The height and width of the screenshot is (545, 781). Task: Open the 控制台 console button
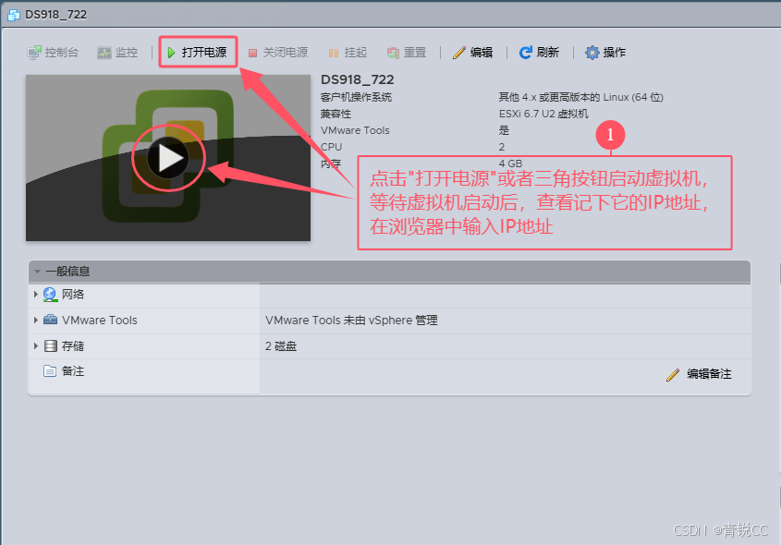[53, 53]
